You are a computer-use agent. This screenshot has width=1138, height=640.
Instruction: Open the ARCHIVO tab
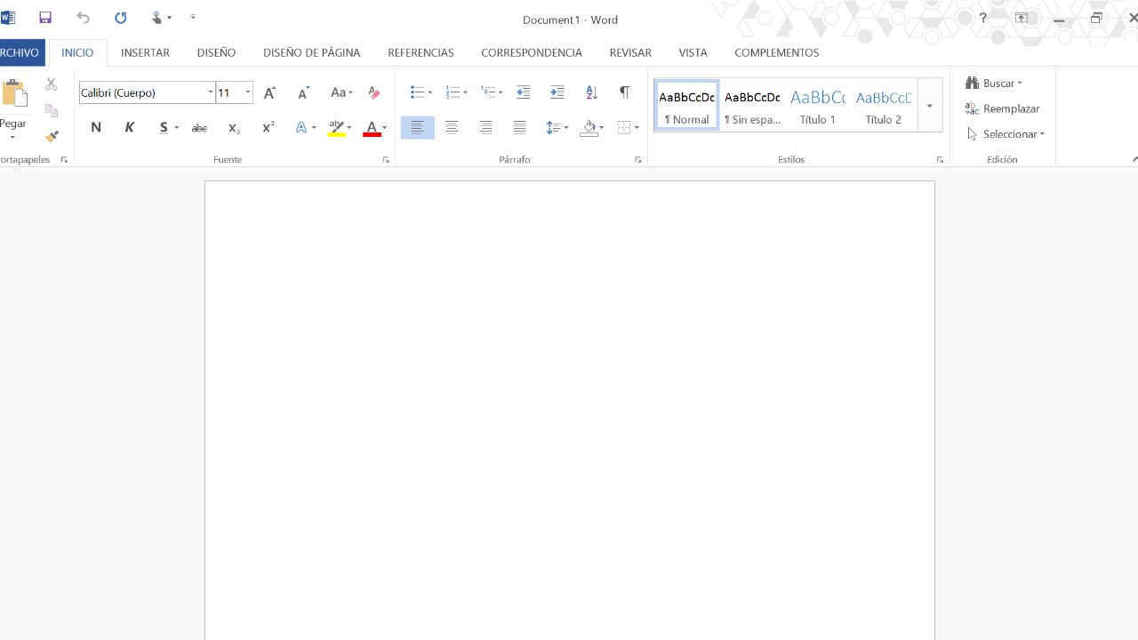coord(20,52)
